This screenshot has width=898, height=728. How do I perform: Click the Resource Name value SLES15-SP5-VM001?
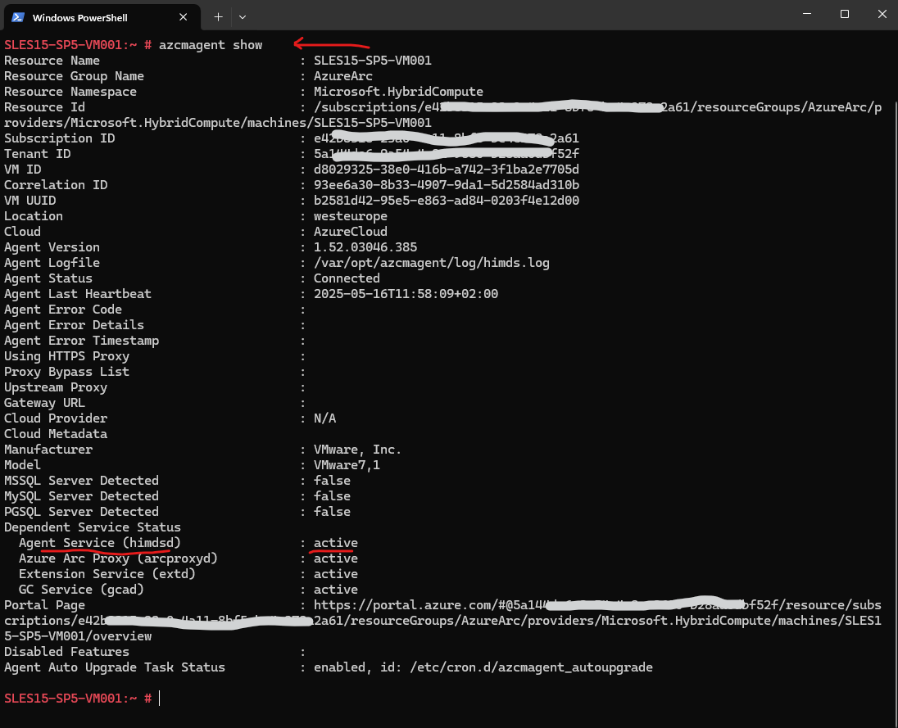[x=372, y=61]
